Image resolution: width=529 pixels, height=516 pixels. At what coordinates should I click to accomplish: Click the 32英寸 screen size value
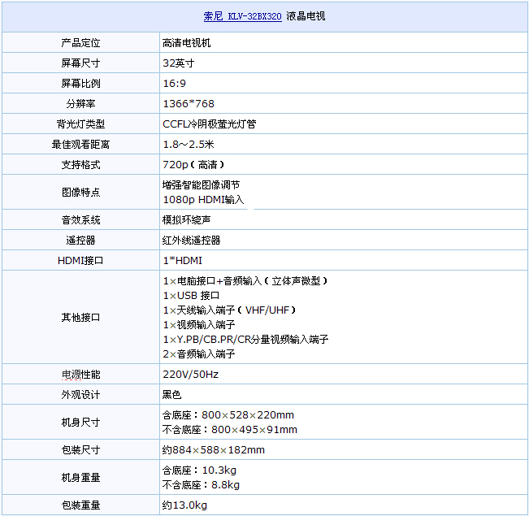[x=178, y=63]
